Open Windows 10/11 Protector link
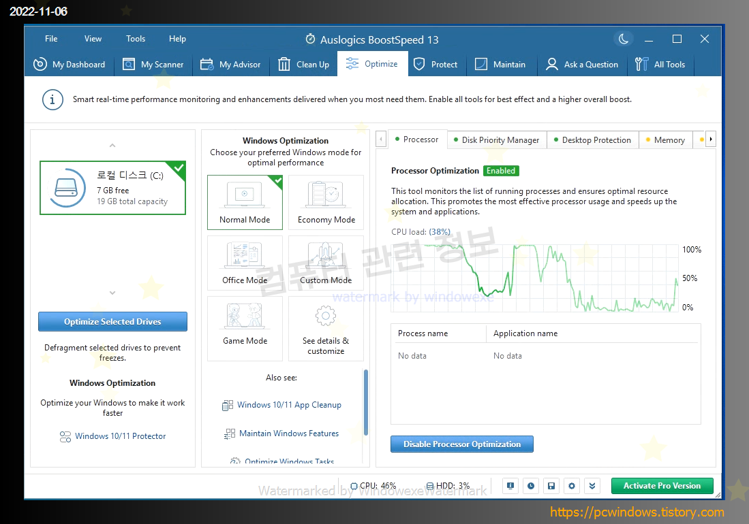 click(x=121, y=436)
